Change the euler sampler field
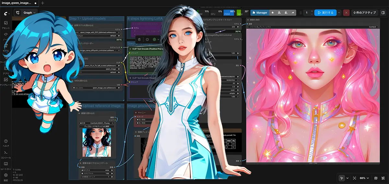Image resolution: width=389 pixels, height=184 pixels. pos(230,89)
